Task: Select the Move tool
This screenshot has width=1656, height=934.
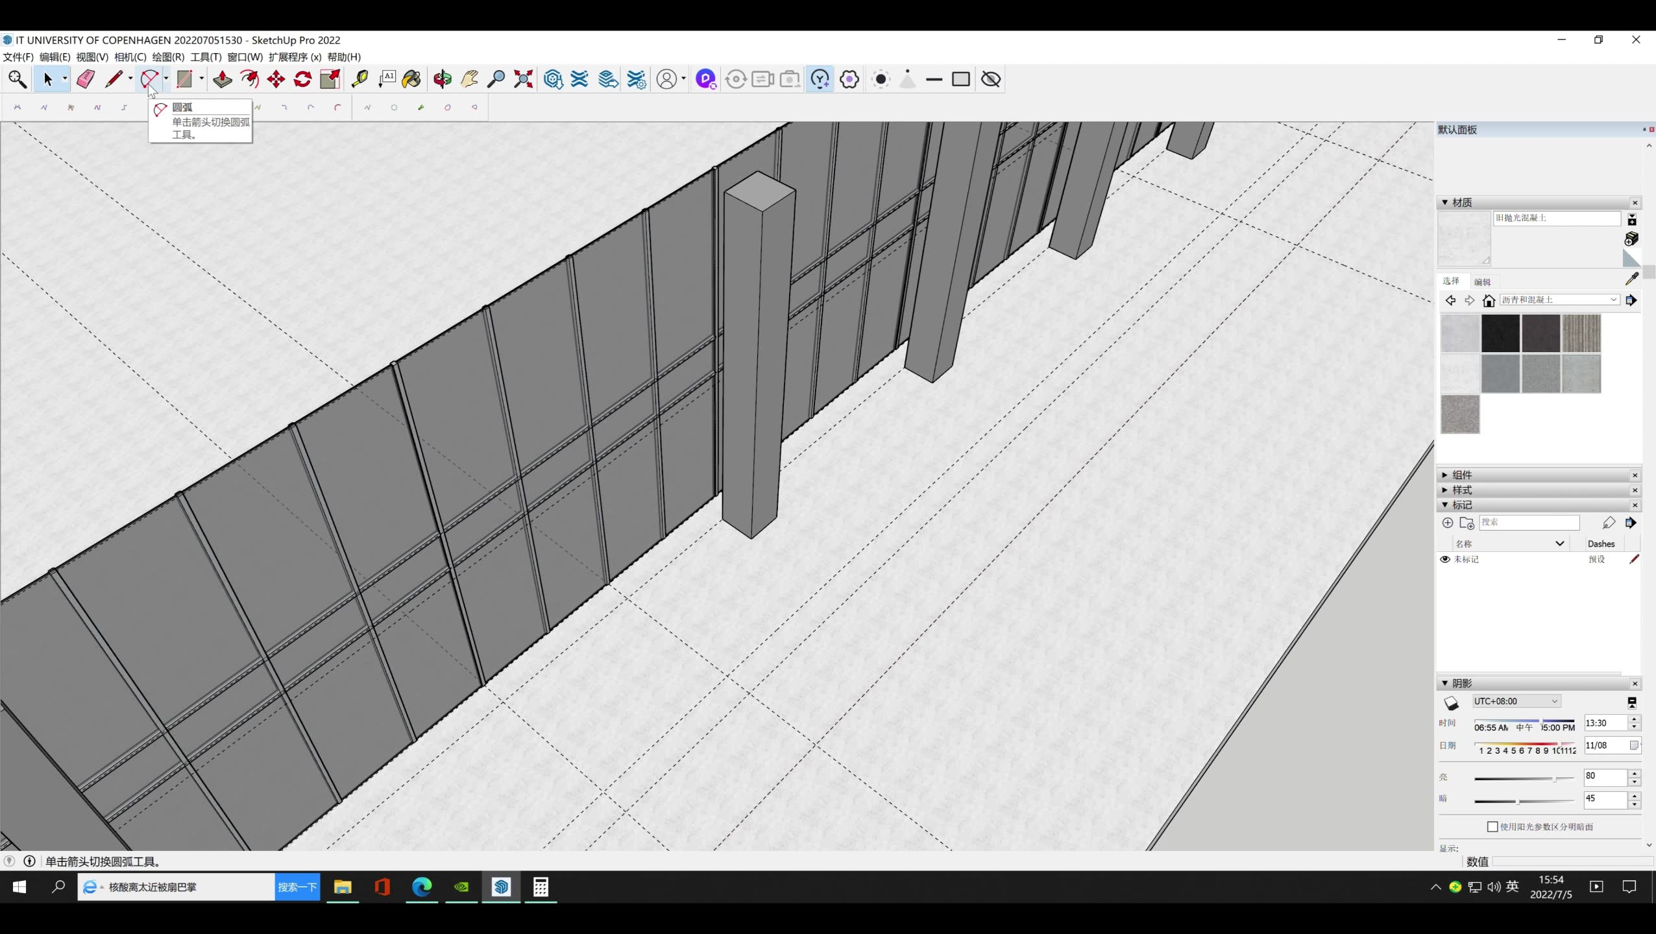Action: click(276, 79)
